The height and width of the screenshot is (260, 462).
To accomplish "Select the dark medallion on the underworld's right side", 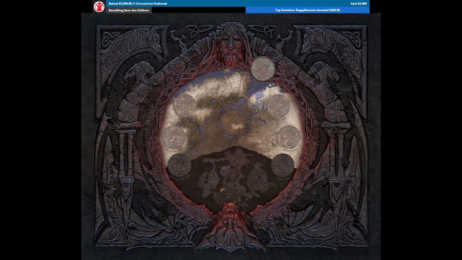I will (x=283, y=165).
